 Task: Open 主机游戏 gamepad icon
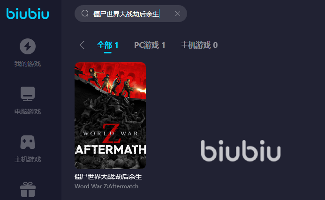(x=28, y=142)
